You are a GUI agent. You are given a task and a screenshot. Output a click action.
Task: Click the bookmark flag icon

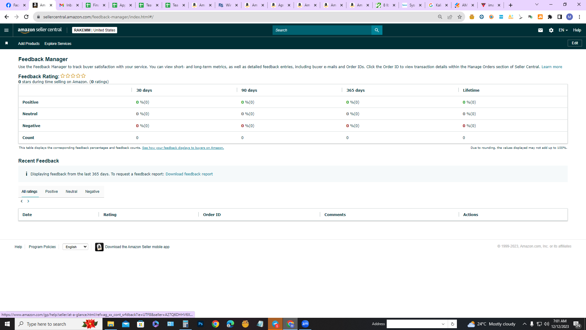coord(6,43)
